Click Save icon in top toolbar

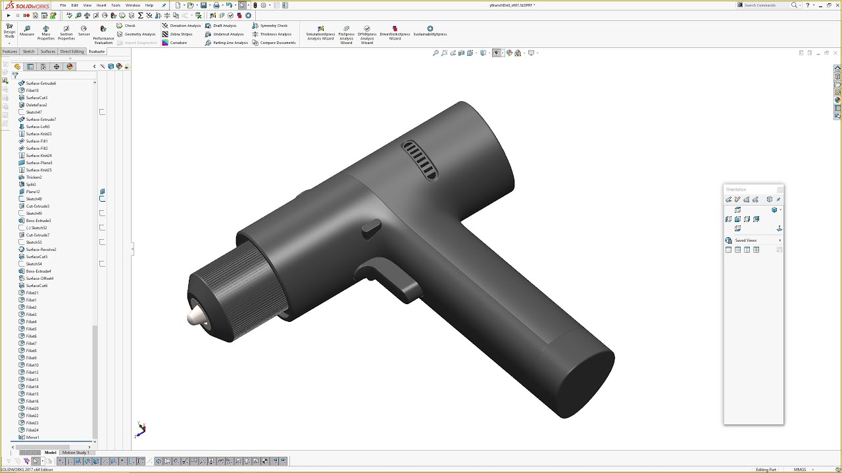click(x=204, y=5)
